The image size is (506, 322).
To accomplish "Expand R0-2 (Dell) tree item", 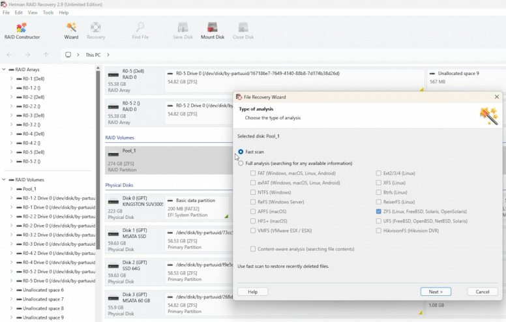I will tap(11, 97).
